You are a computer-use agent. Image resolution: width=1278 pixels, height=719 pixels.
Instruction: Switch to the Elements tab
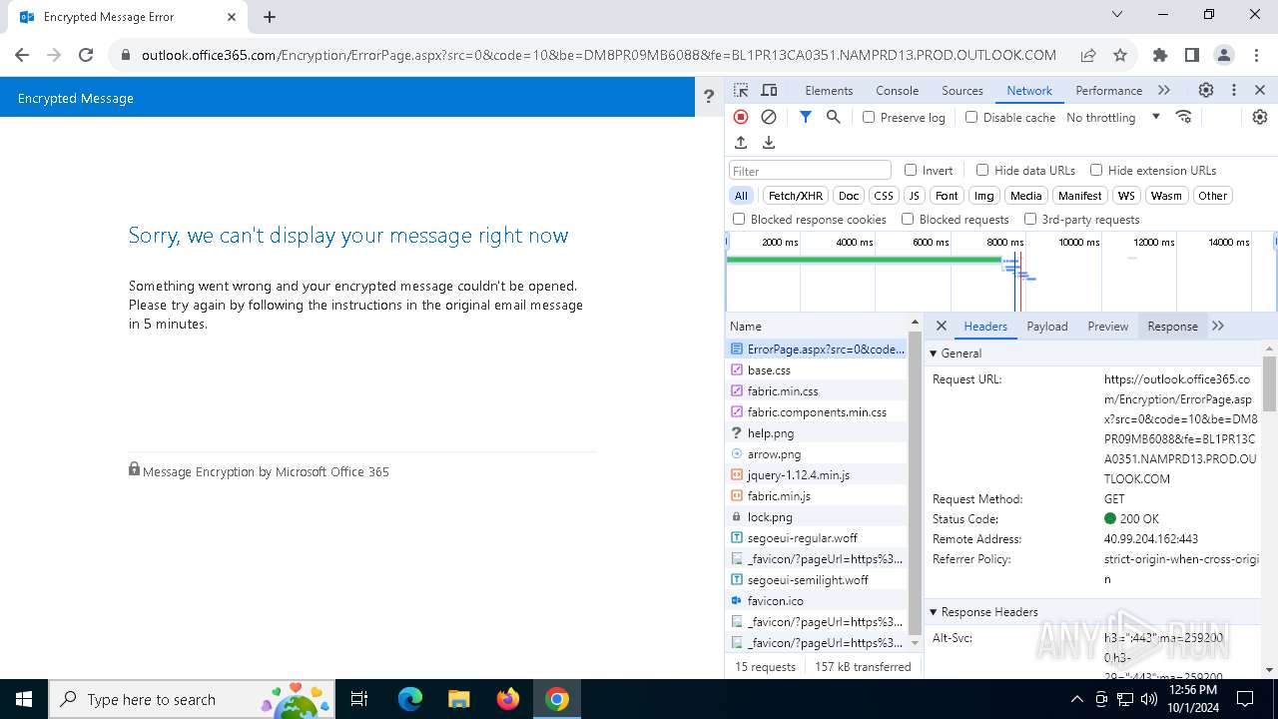coord(829,90)
